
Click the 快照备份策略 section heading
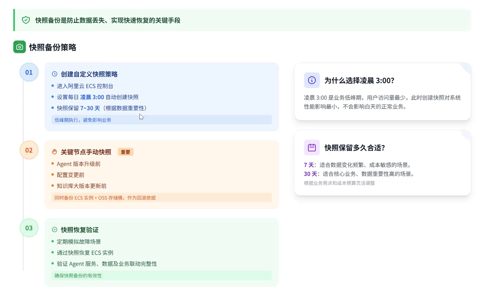point(53,47)
